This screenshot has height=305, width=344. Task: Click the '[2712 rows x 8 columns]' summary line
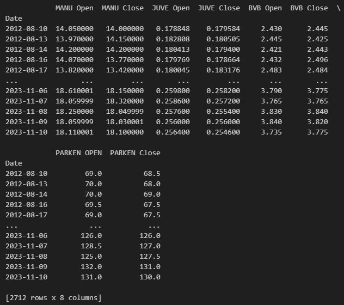53,298
